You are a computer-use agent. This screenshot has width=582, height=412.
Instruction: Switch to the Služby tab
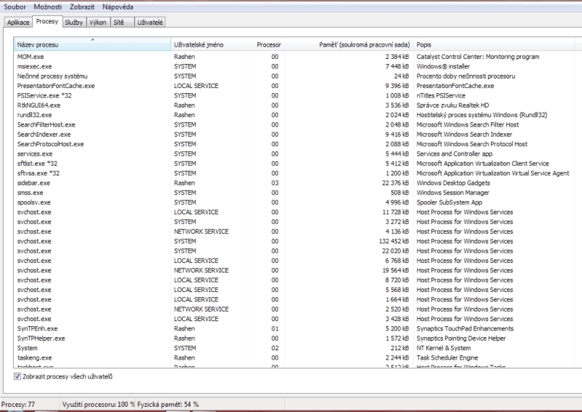pyautogui.click(x=73, y=23)
